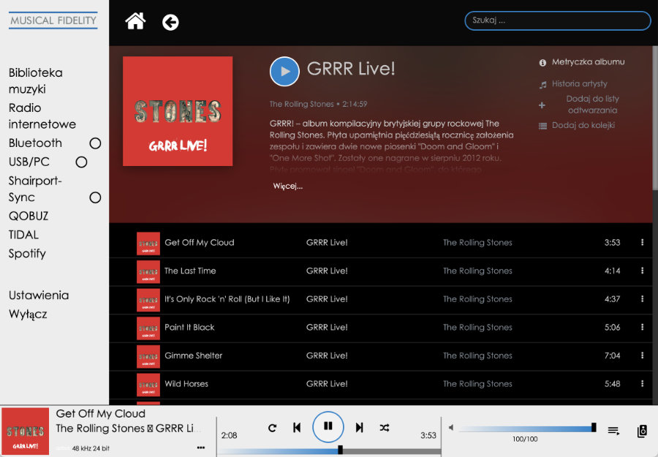Mute the volume with the speaker icon
658x457 pixels.
[x=450, y=428]
